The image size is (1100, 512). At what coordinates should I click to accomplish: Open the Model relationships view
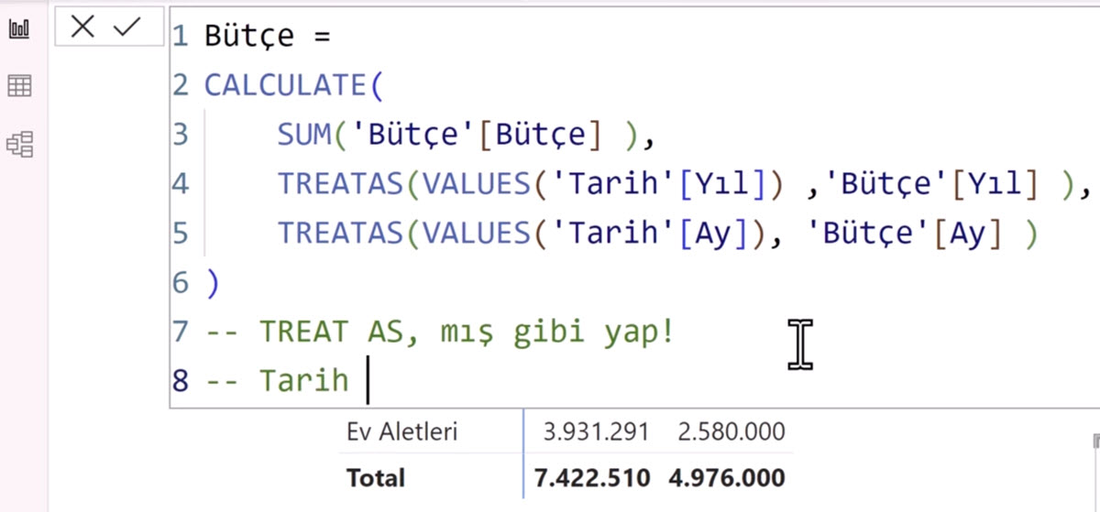[x=19, y=144]
